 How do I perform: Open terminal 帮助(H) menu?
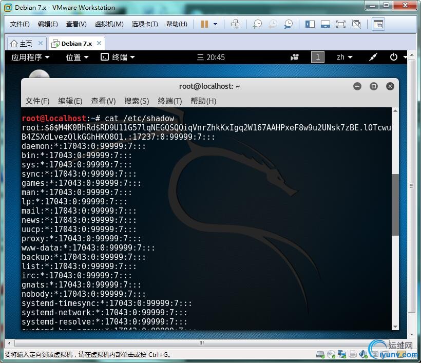[x=203, y=101]
